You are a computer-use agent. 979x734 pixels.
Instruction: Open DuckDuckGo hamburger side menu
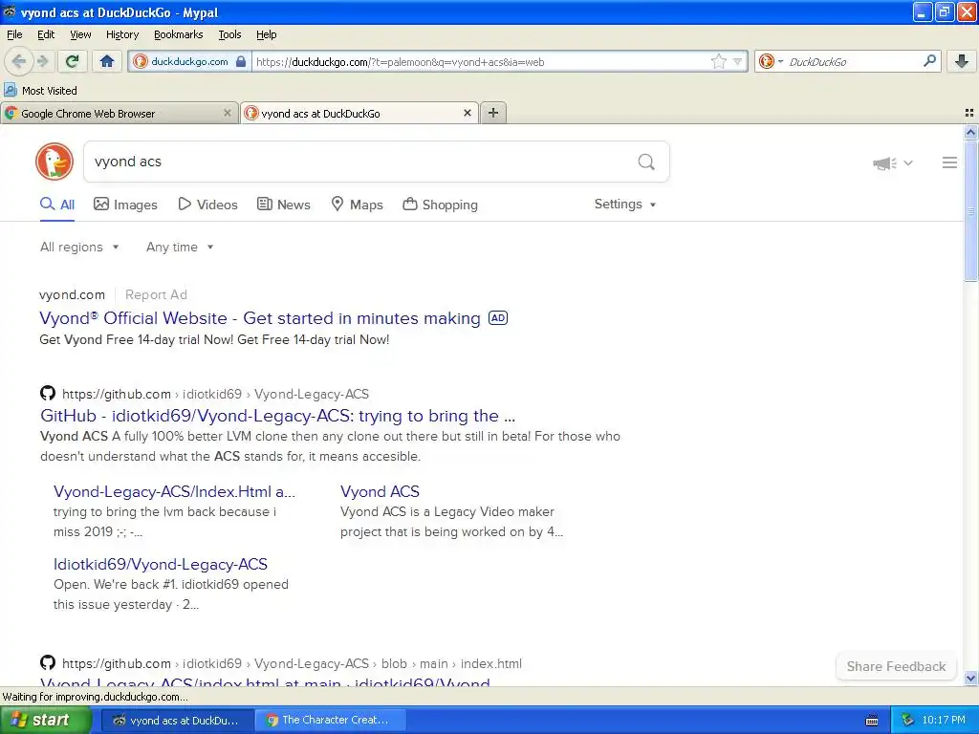tap(949, 162)
